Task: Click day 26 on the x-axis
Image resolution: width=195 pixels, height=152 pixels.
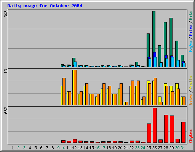Action: click(154, 148)
